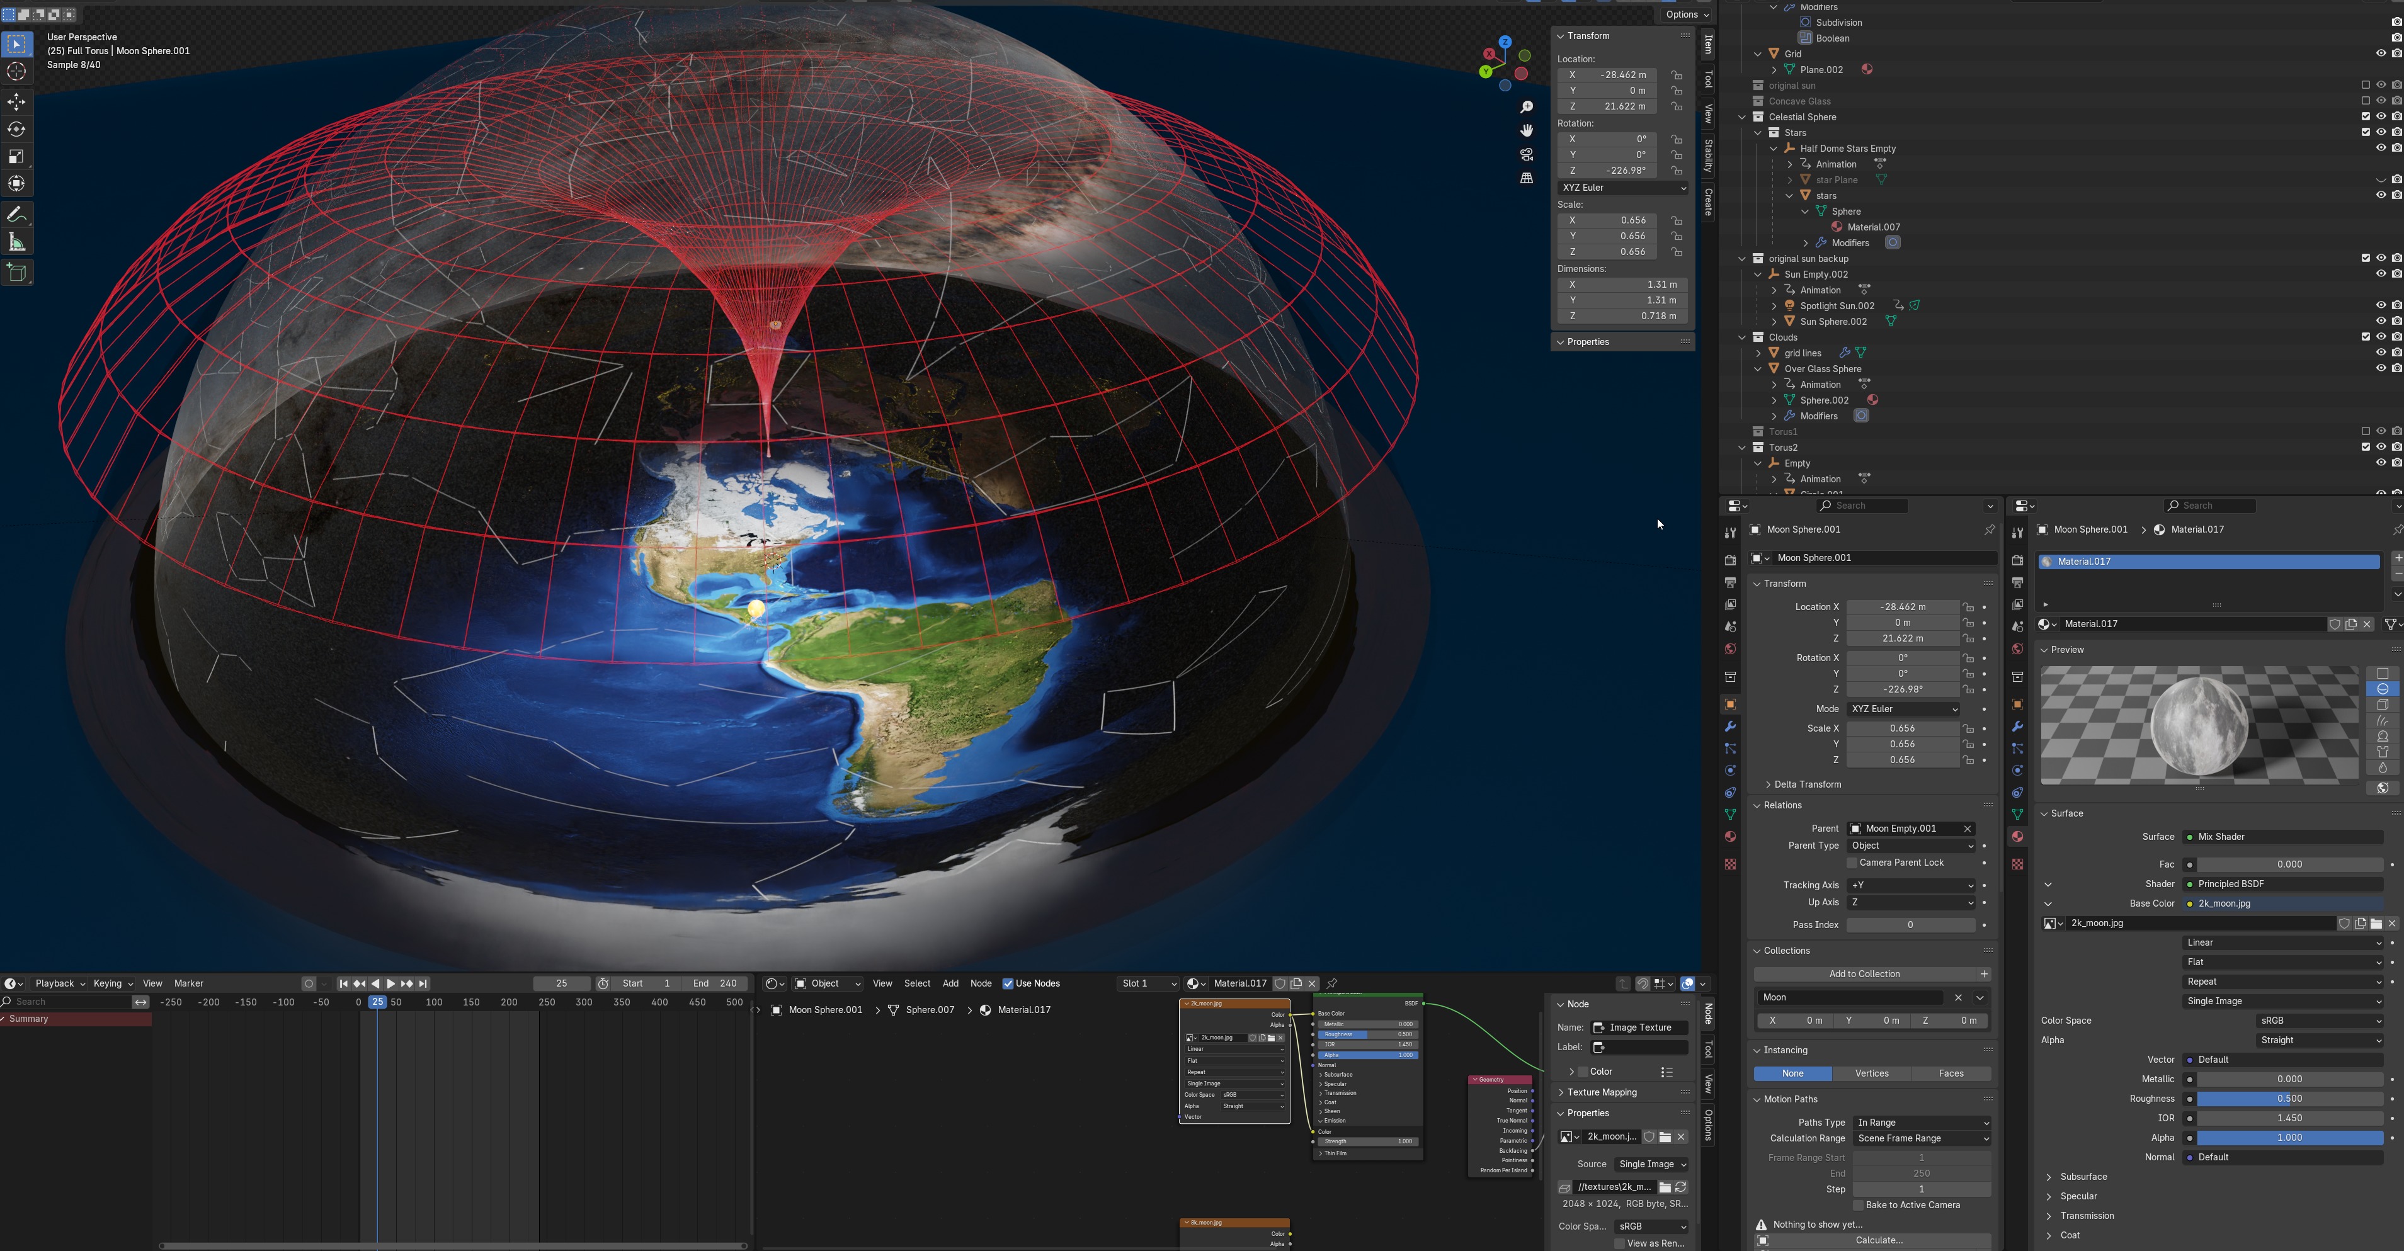The image size is (2404, 1251).
Task: Select the Measure tool
Action: pyautogui.click(x=17, y=242)
